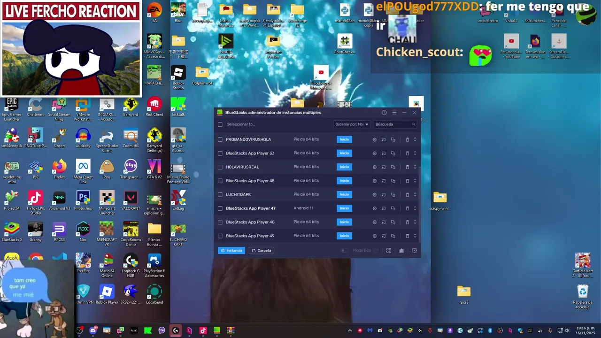Open settings gear for App Player 33
Viewport: 601px width, 338px height.
(375, 153)
